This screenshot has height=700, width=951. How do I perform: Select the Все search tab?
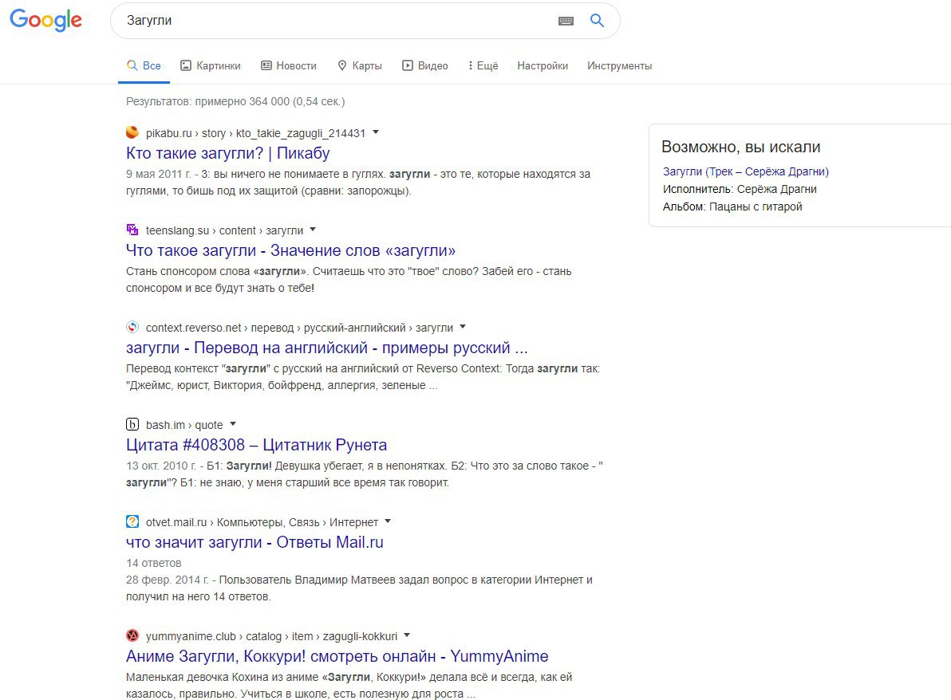[x=144, y=65]
